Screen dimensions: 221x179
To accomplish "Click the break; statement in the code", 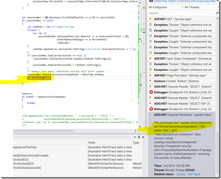I will pyautogui.click(x=31, y=103).
